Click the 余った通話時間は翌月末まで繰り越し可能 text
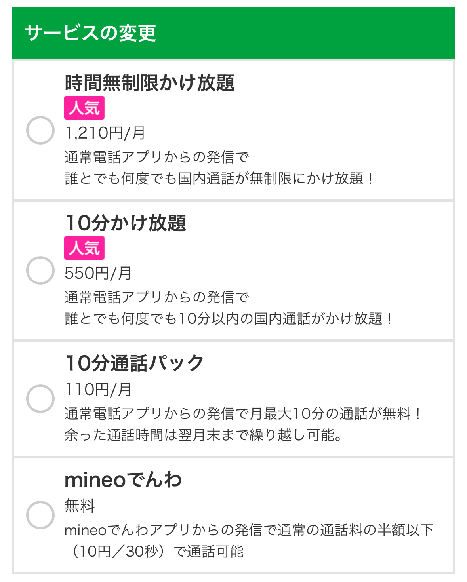The height and width of the screenshot is (582, 467). (x=203, y=435)
